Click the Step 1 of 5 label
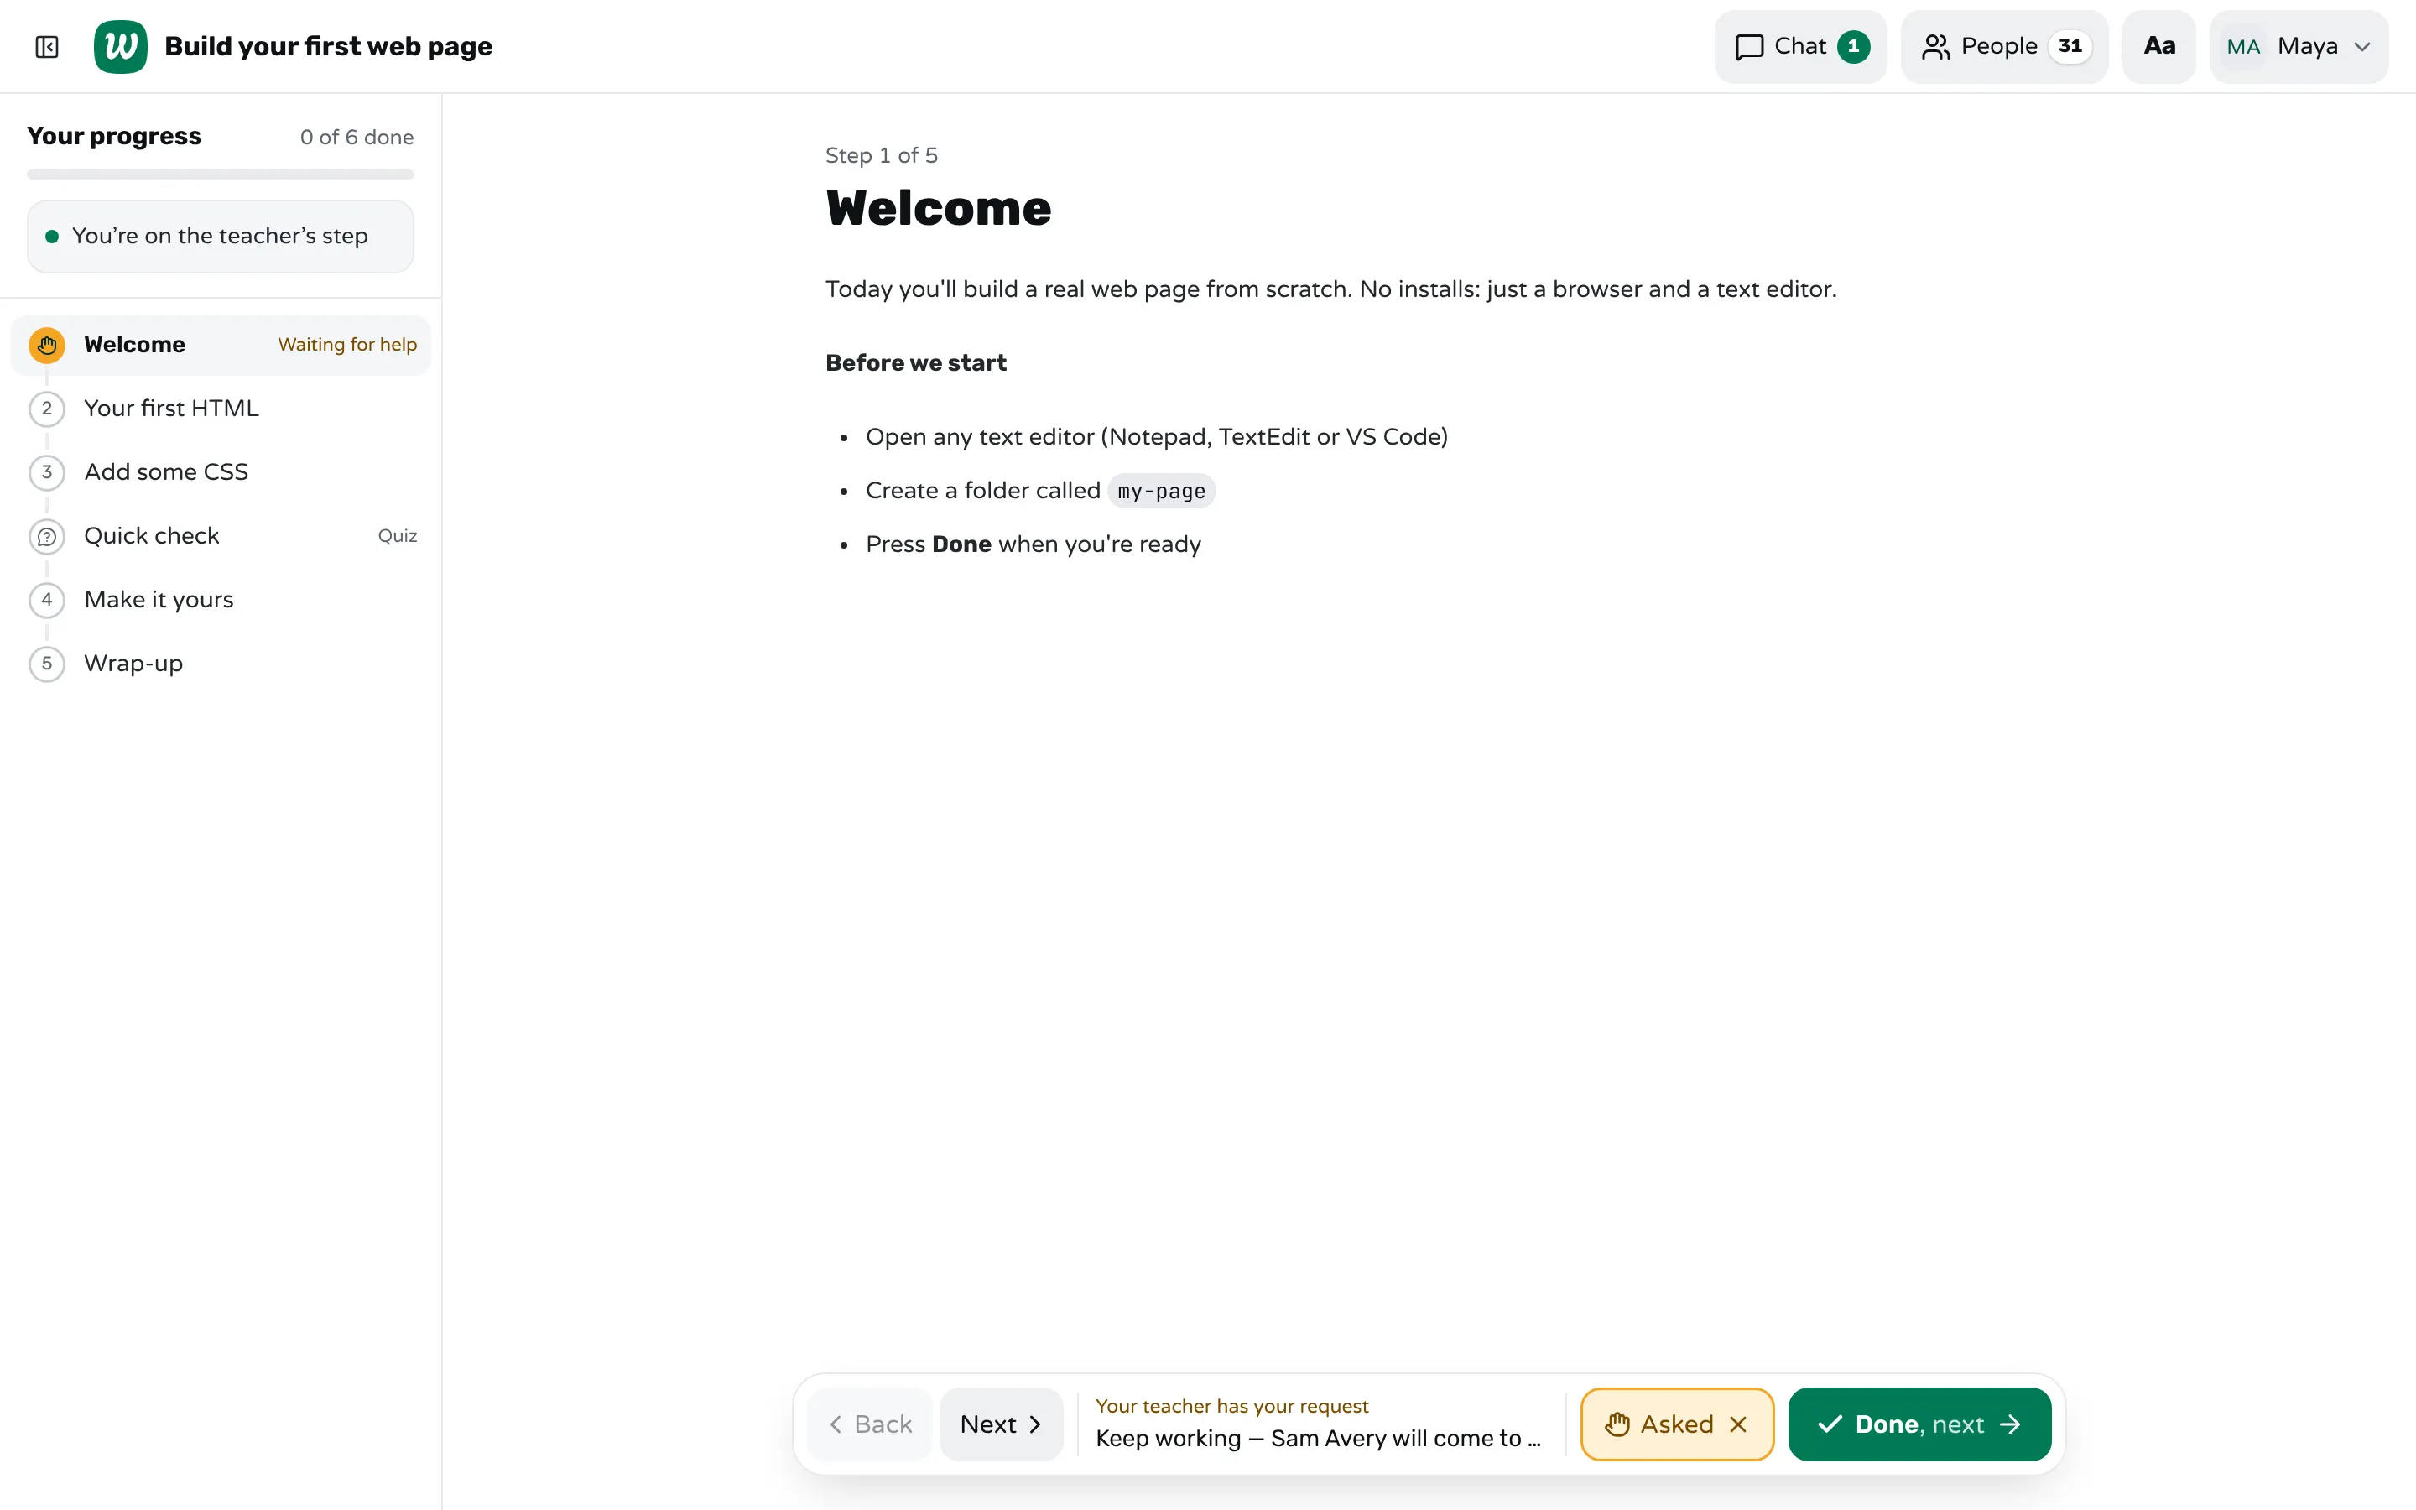Viewport: 2416px width, 1510px height. (882, 156)
